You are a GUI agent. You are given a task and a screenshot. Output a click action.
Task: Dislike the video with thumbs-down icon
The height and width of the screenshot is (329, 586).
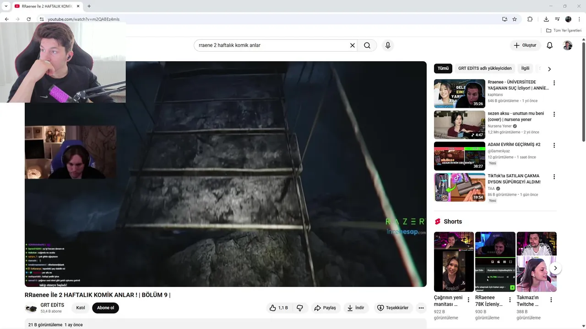point(300,308)
